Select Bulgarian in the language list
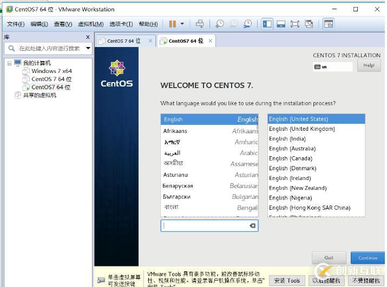This screenshot has width=387, height=287. [x=209, y=197]
